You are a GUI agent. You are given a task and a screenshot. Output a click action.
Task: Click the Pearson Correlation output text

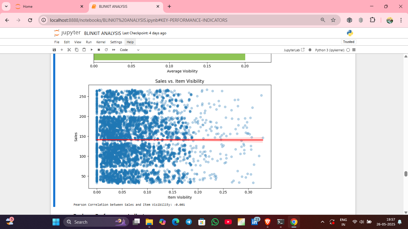coord(129,205)
